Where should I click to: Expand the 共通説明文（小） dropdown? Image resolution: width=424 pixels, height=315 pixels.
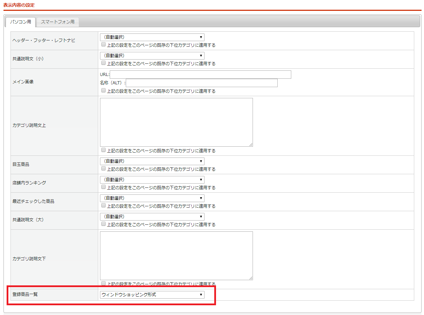pos(152,56)
